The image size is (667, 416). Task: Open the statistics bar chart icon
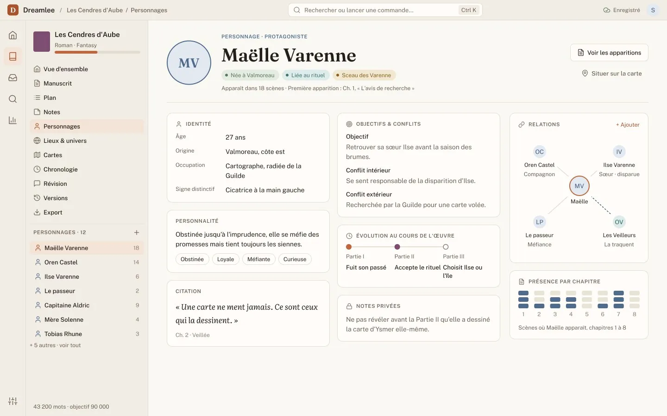point(13,120)
